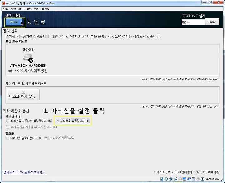Select manual partitioning radio button (I)
225x183 pixels.
tap(57, 121)
